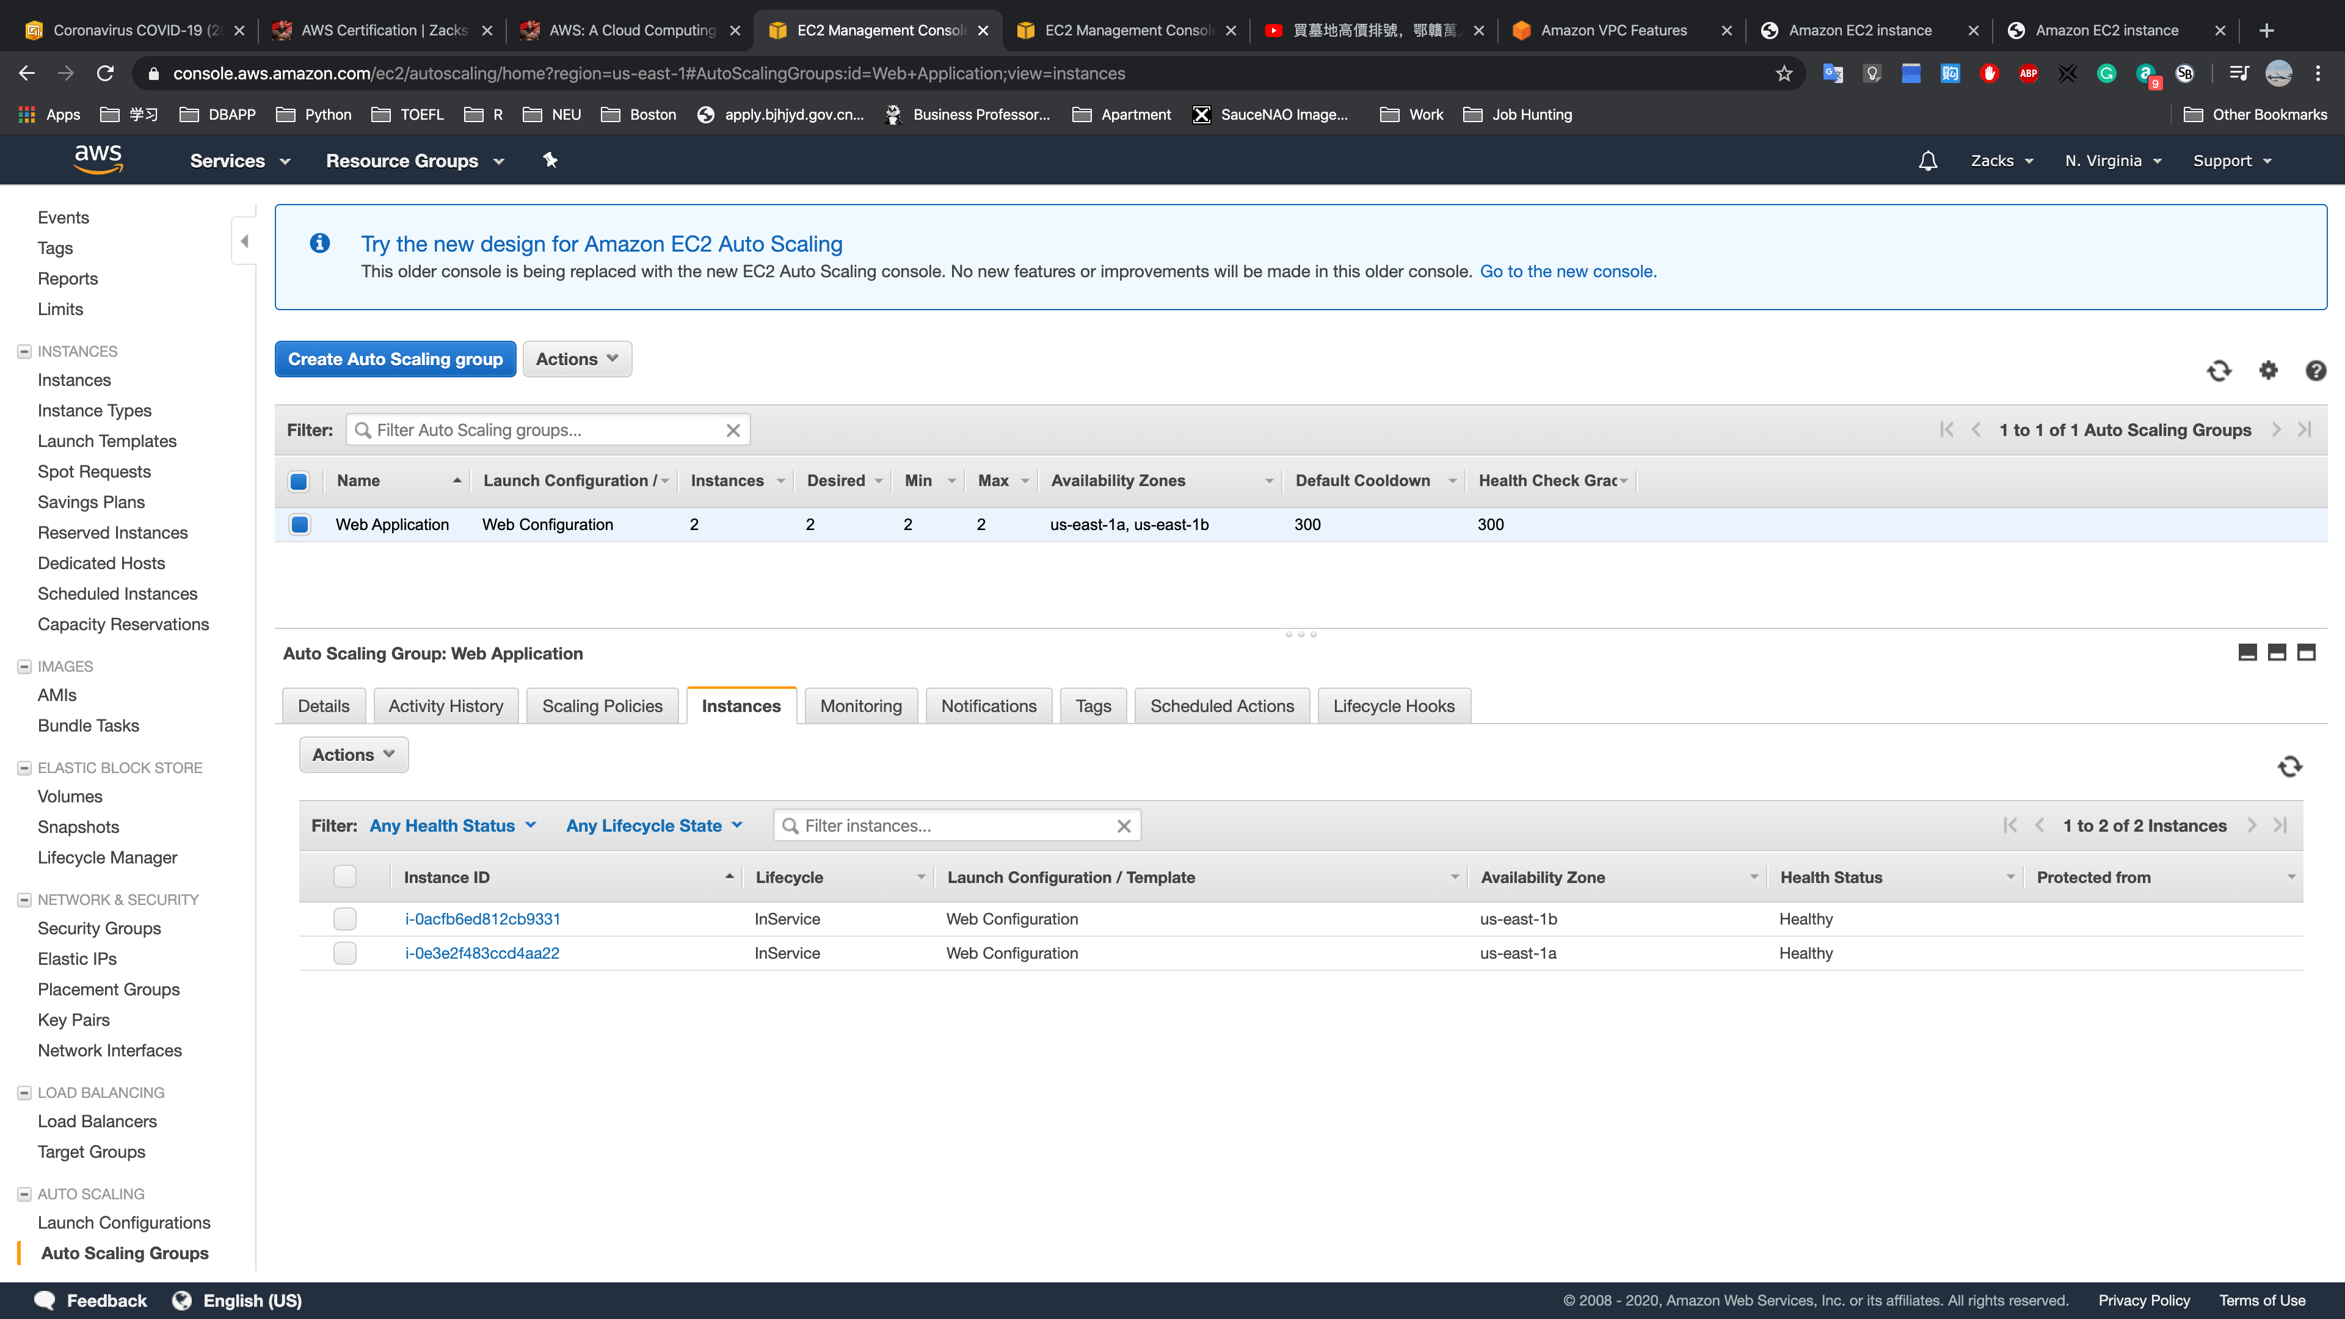Collapse the left navigation sidebar arrow
Screen dimensions: 2345x1319
click(244, 241)
